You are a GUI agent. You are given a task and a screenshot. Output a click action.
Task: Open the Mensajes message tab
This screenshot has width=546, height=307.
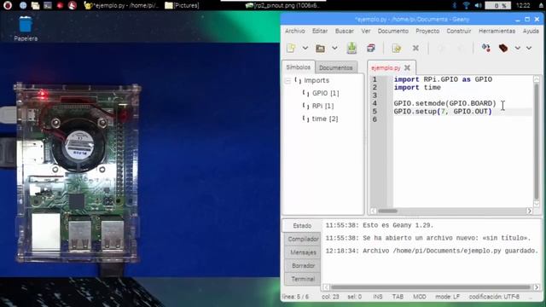303,252
